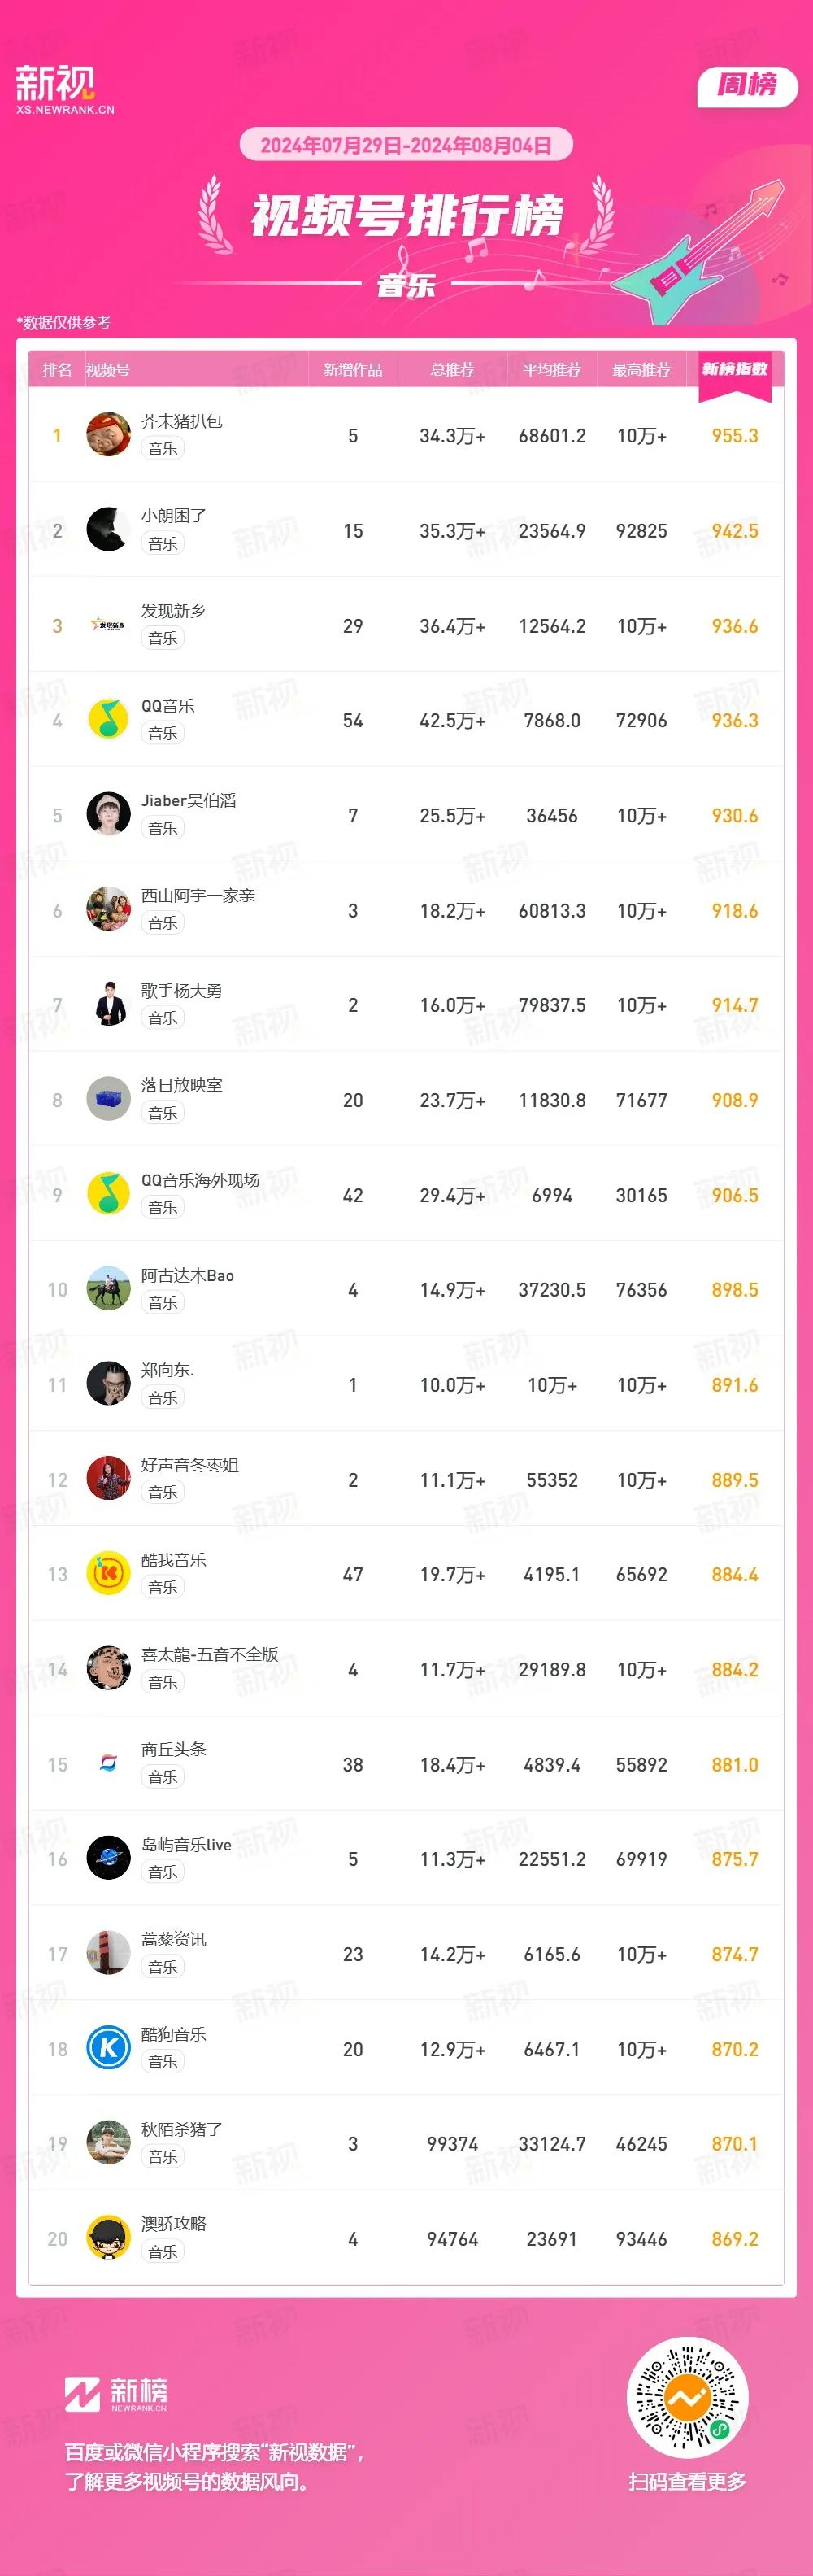Click the 新增作品 column header
Image resolution: width=813 pixels, height=2576 pixels.
point(352,370)
